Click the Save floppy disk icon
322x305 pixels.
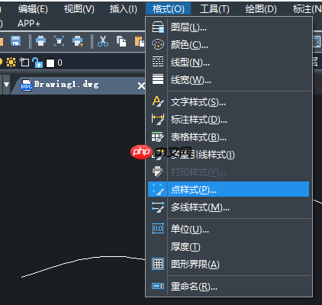(x=16, y=41)
